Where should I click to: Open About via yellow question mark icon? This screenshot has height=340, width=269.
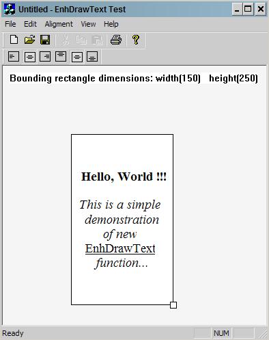136,40
